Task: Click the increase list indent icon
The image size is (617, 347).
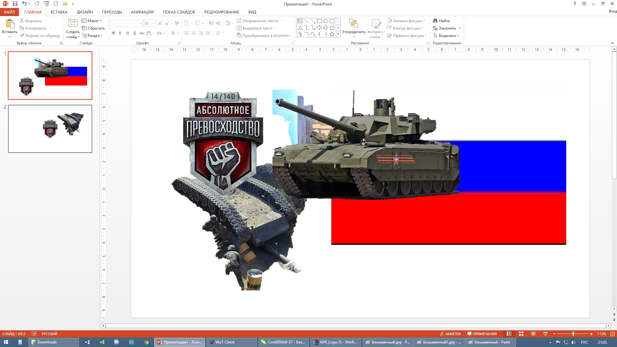Action: (219, 23)
